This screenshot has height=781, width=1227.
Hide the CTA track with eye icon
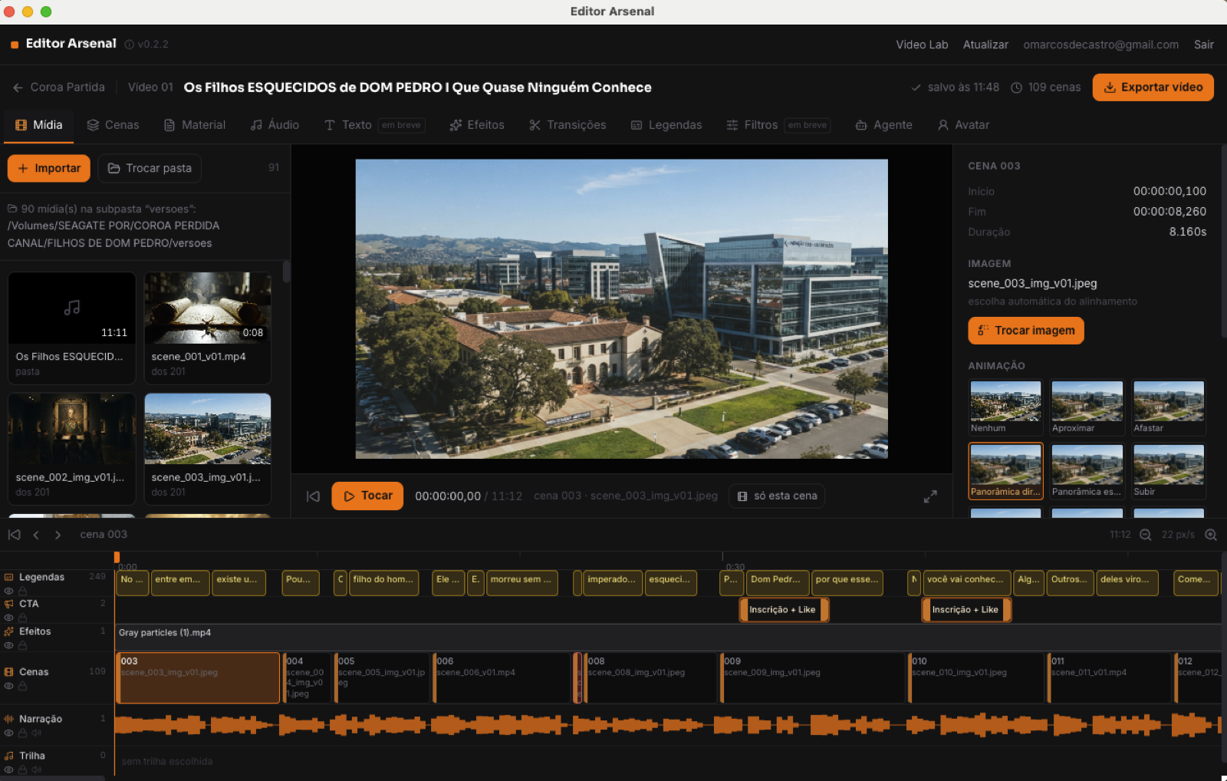click(9, 618)
